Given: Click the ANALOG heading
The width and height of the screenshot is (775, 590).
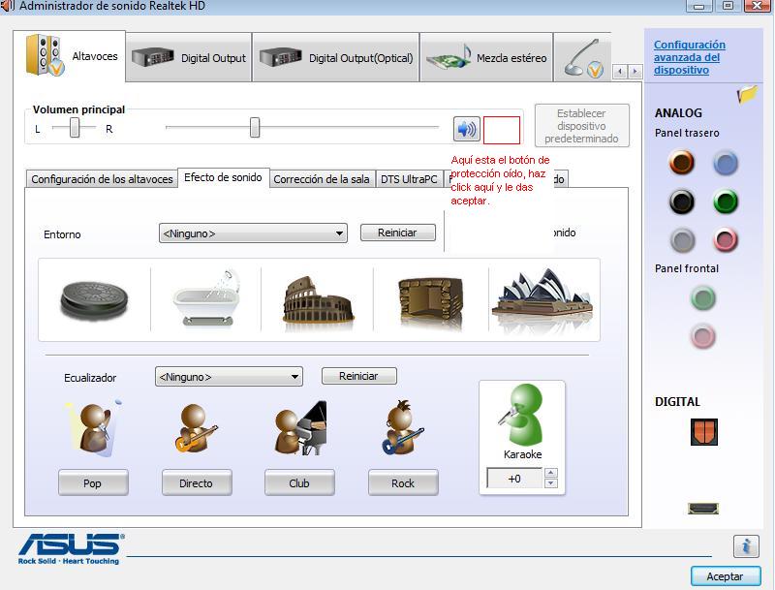Looking at the screenshot, I should tap(678, 113).
